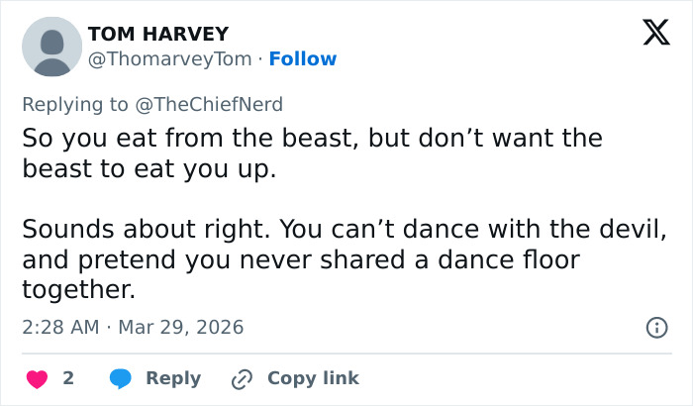Screen dimensions: 693x406
Task: Click the 2:28 AM time text
Action: pos(60,327)
